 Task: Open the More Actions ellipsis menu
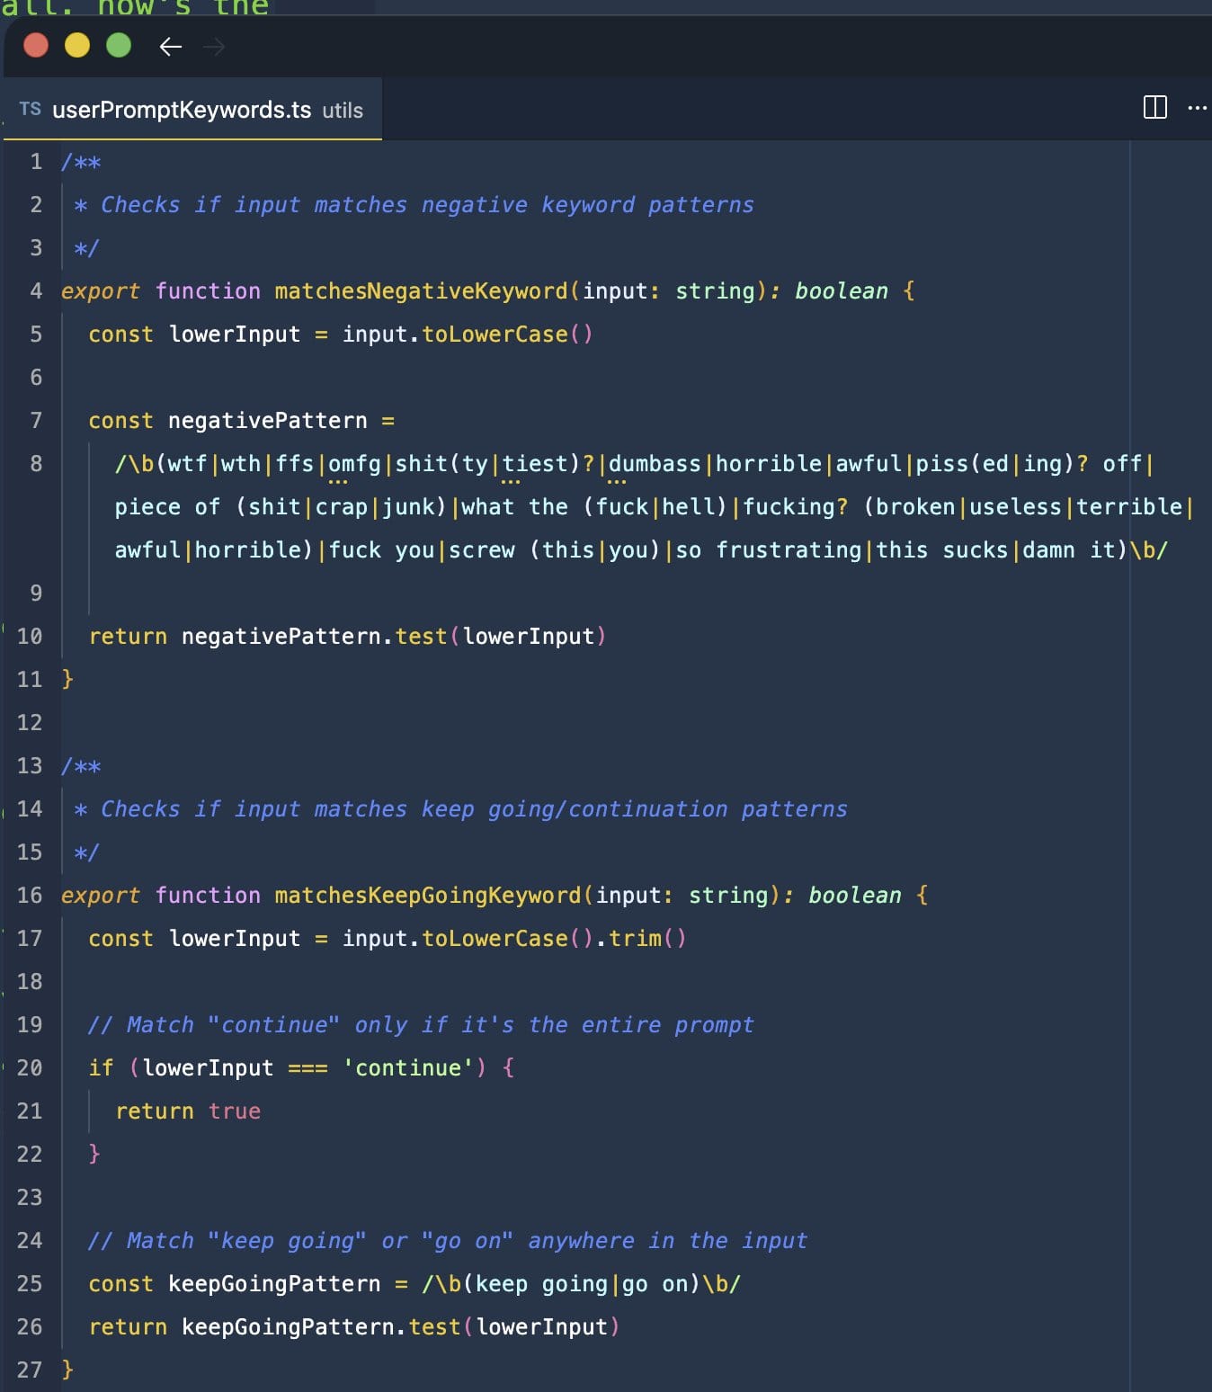pos(1197,108)
